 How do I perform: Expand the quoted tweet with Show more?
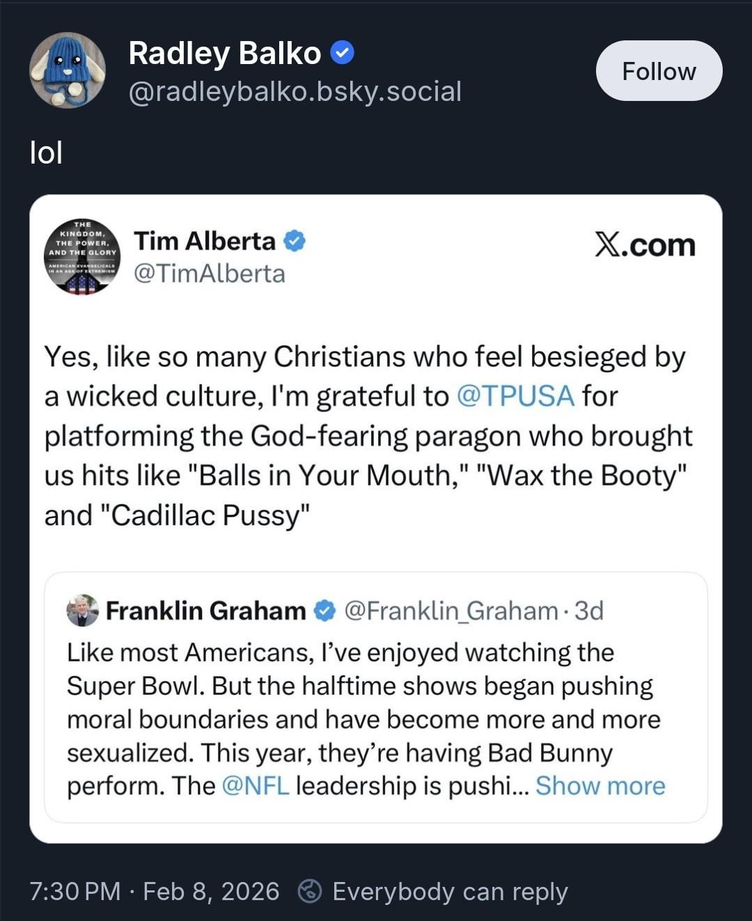tap(600, 785)
